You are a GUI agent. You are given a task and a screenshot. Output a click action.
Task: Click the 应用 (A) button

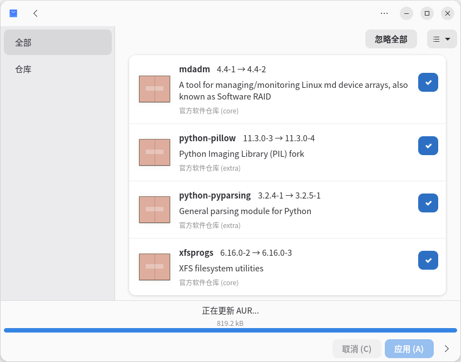409,349
